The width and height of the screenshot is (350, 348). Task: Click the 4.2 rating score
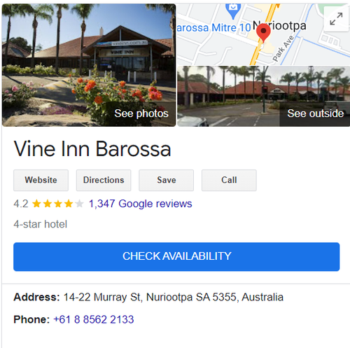click(x=21, y=204)
